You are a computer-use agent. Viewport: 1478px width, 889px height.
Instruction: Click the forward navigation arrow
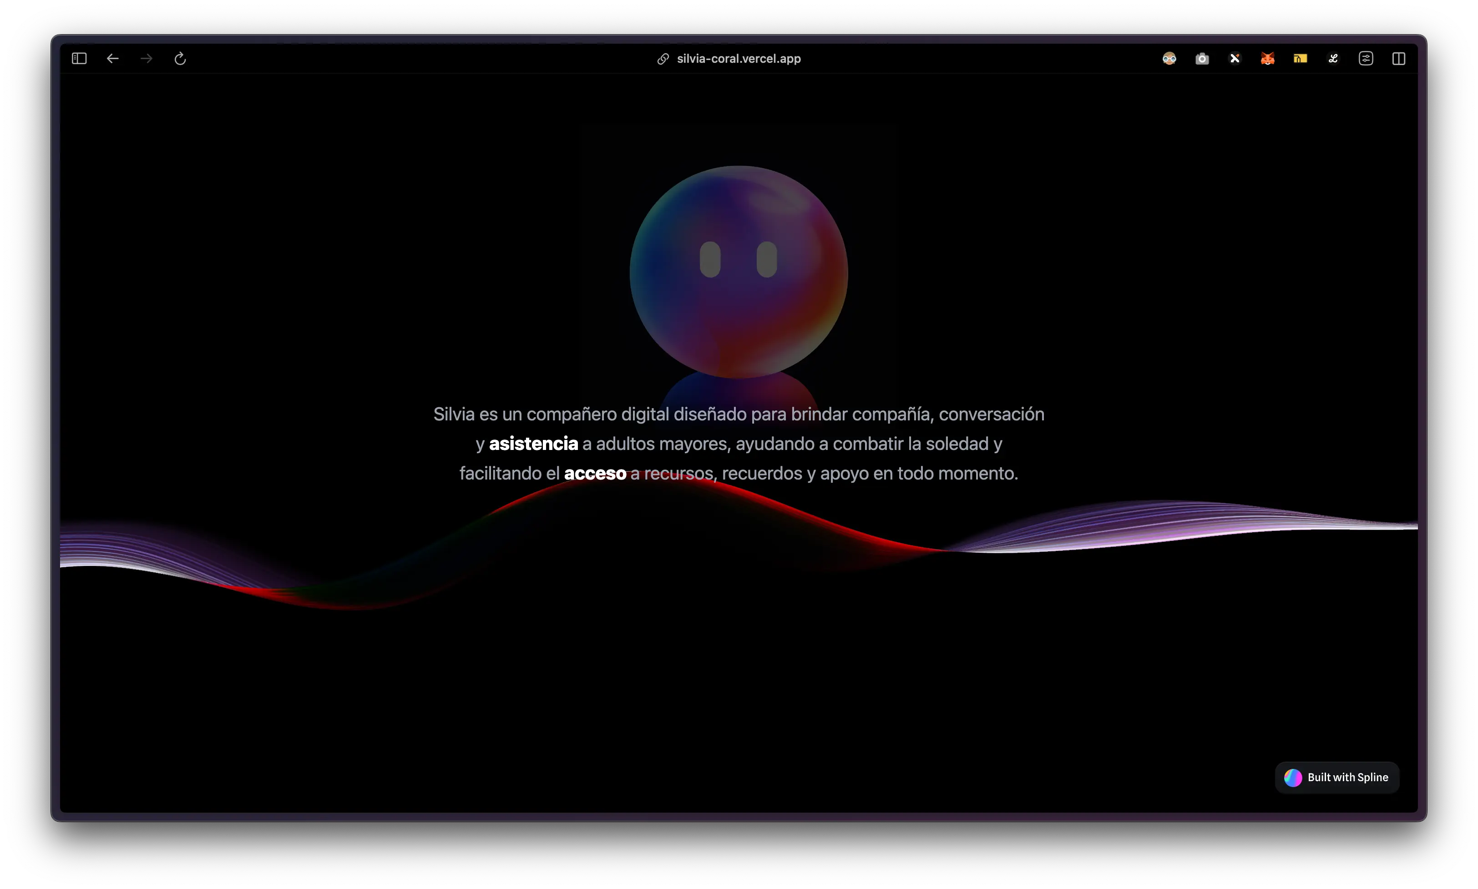pyautogui.click(x=146, y=59)
